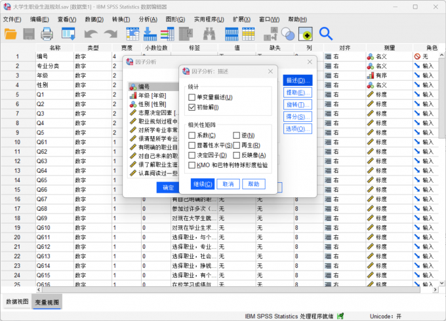Viewport: 446px width, 321px height.
Task: Click 取消 in the 描述 dialog
Action: click(x=228, y=184)
